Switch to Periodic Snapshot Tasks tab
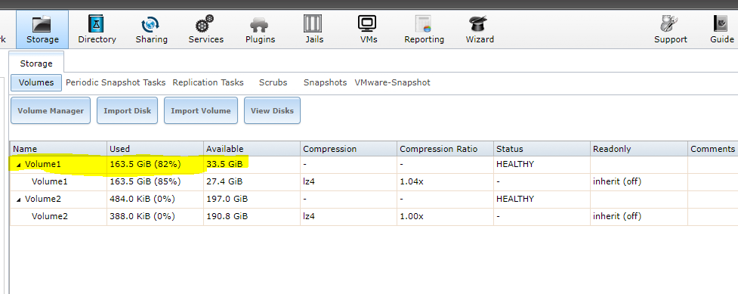This screenshot has width=738, height=294. point(116,82)
